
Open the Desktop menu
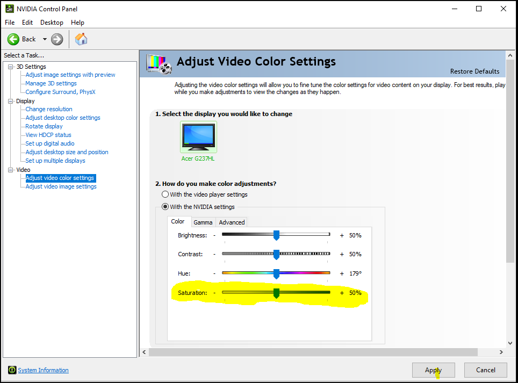(x=52, y=23)
